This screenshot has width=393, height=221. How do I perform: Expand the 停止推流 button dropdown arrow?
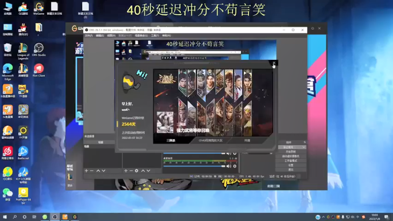(x=304, y=147)
